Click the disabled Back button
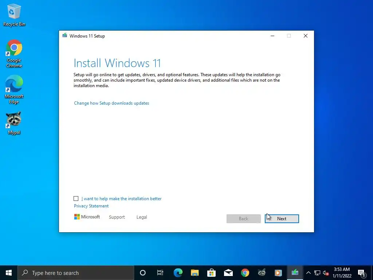The height and width of the screenshot is (280, 373). 244,219
